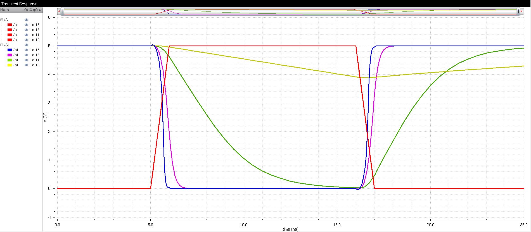
Task: Click the 1e-12 CapVal of /A
Action: pos(35,30)
